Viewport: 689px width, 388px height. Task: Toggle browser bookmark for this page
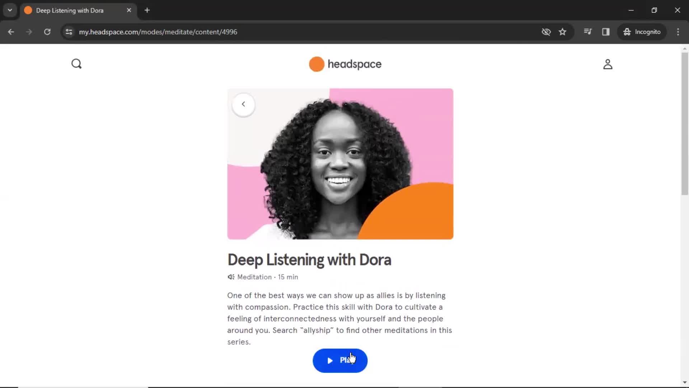coord(563,32)
